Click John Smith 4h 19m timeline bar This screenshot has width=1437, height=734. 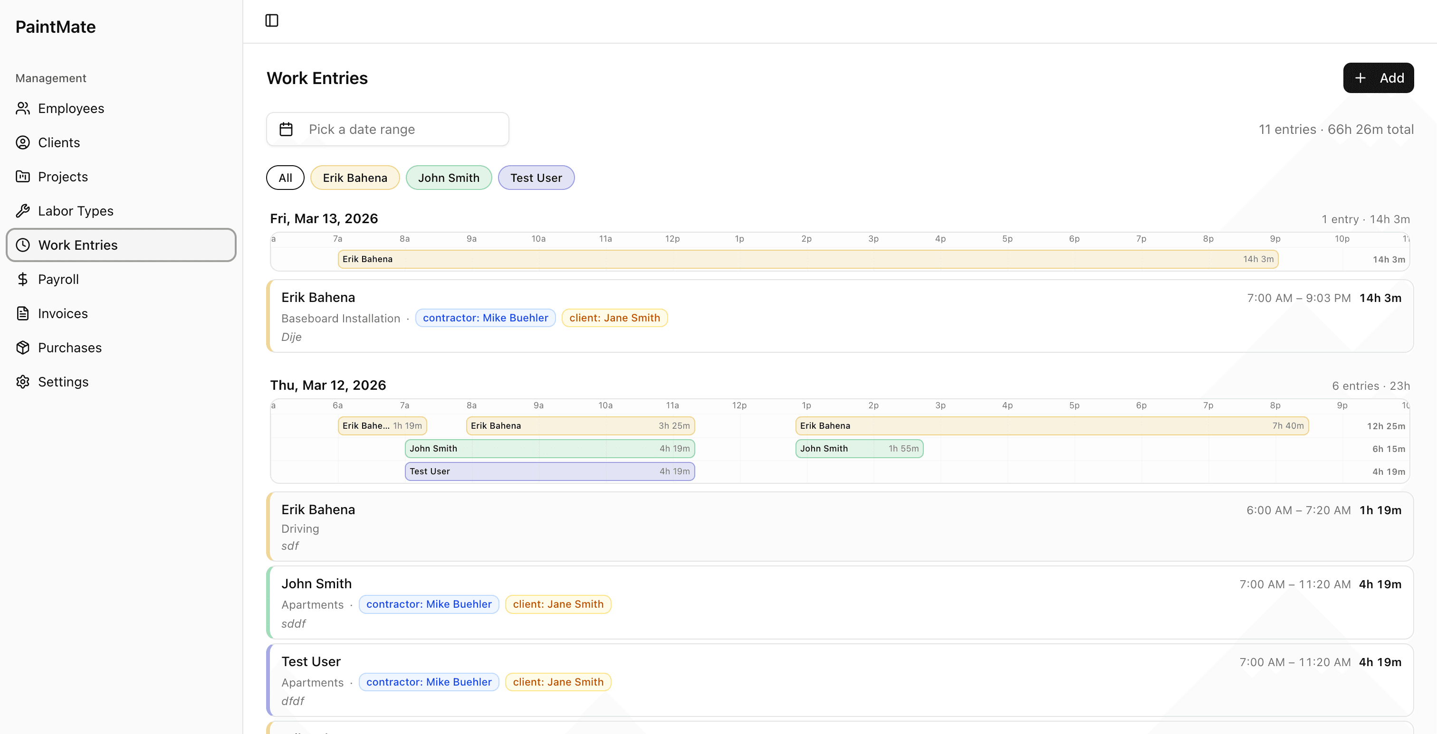[x=549, y=449]
